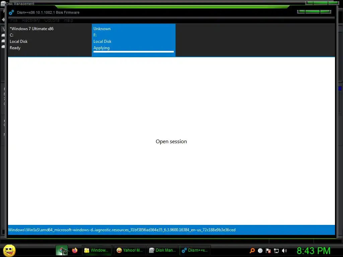The width and height of the screenshot is (343, 257).
Task: Minimize the Dism++ window
Action: pyautogui.click(x=301, y=12)
